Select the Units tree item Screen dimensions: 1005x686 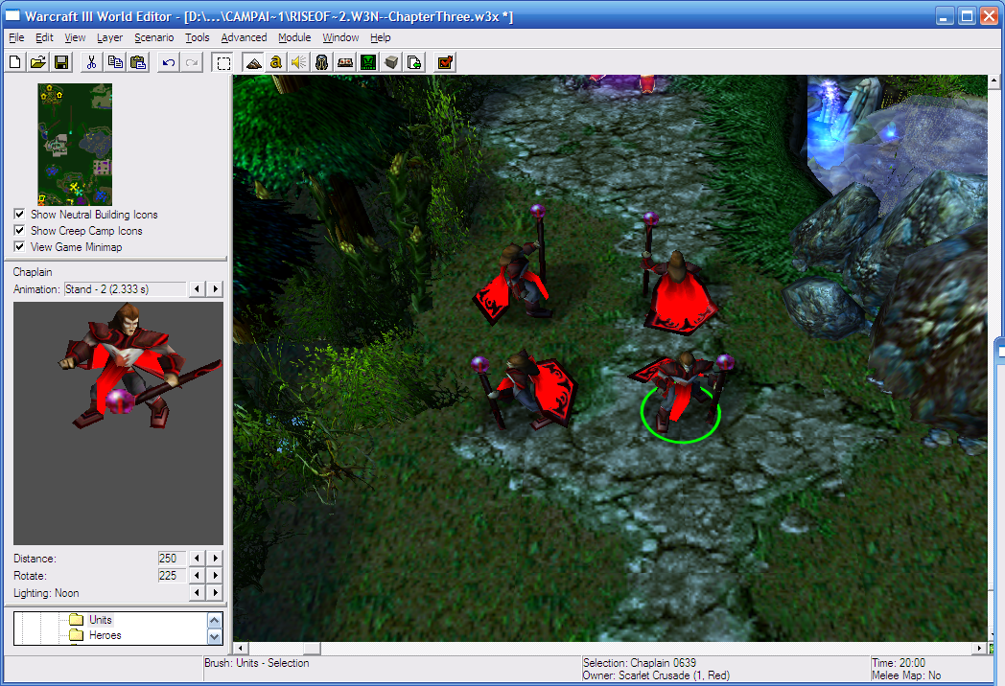click(x=101, y=619)
